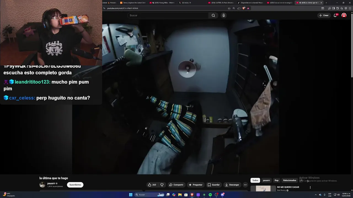Open Discord from taskbar
Screen dimensions: 353x198
pyautogui.click(x=222, y=195)
